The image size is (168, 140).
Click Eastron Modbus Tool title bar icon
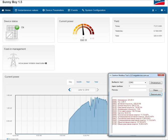[110, 76]
